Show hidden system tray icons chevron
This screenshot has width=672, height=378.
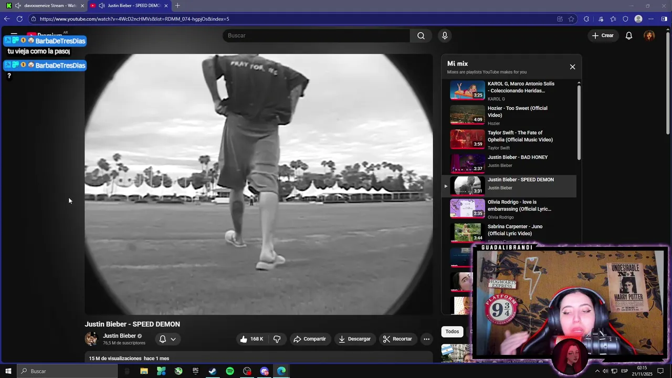point(597,371)
